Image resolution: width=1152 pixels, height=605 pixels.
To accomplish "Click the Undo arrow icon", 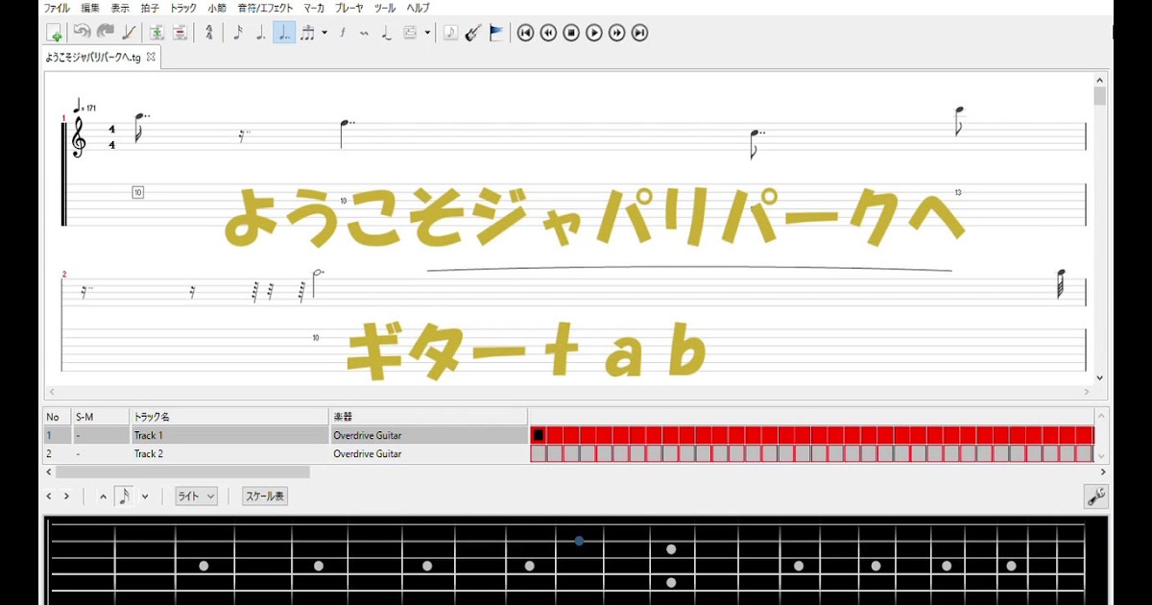I will pos(83,33).
